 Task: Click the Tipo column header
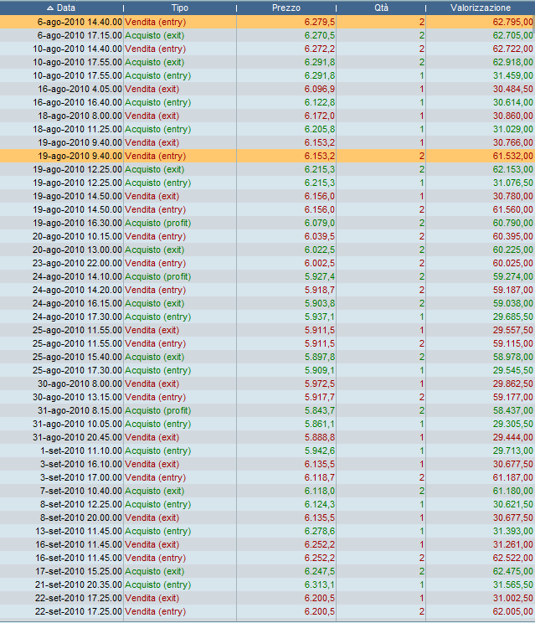click(x=180, y=8)
